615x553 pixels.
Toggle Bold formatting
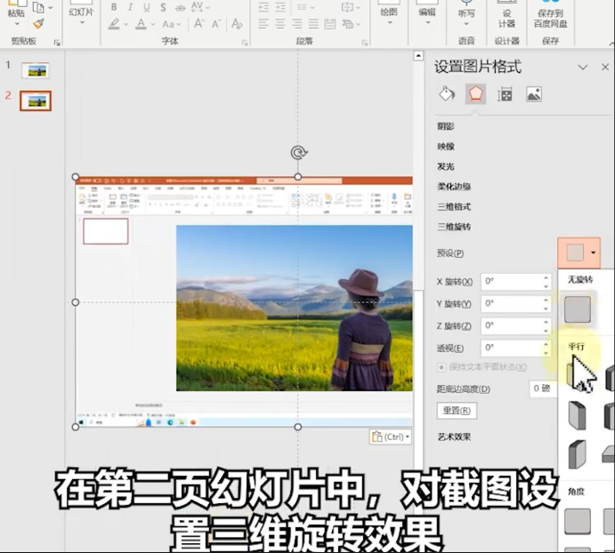click(114, 7)
